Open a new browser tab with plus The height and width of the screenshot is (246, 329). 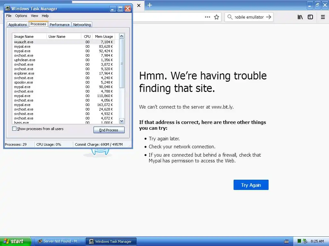pyautogui.click(x=150, y=5)
